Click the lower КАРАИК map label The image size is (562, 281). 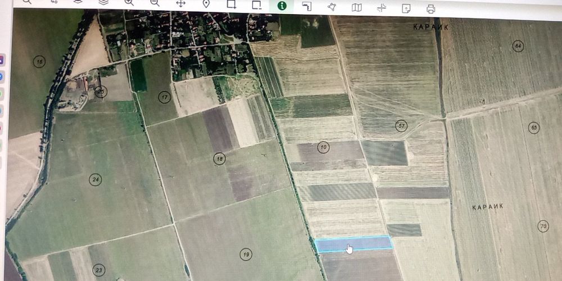point(488,207)
